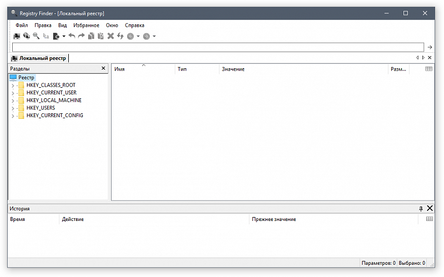
Task: Sort by the Значение column header
Action: tap(304, 69)
